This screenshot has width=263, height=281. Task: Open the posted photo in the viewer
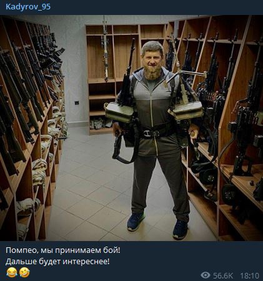click(131, 128)
